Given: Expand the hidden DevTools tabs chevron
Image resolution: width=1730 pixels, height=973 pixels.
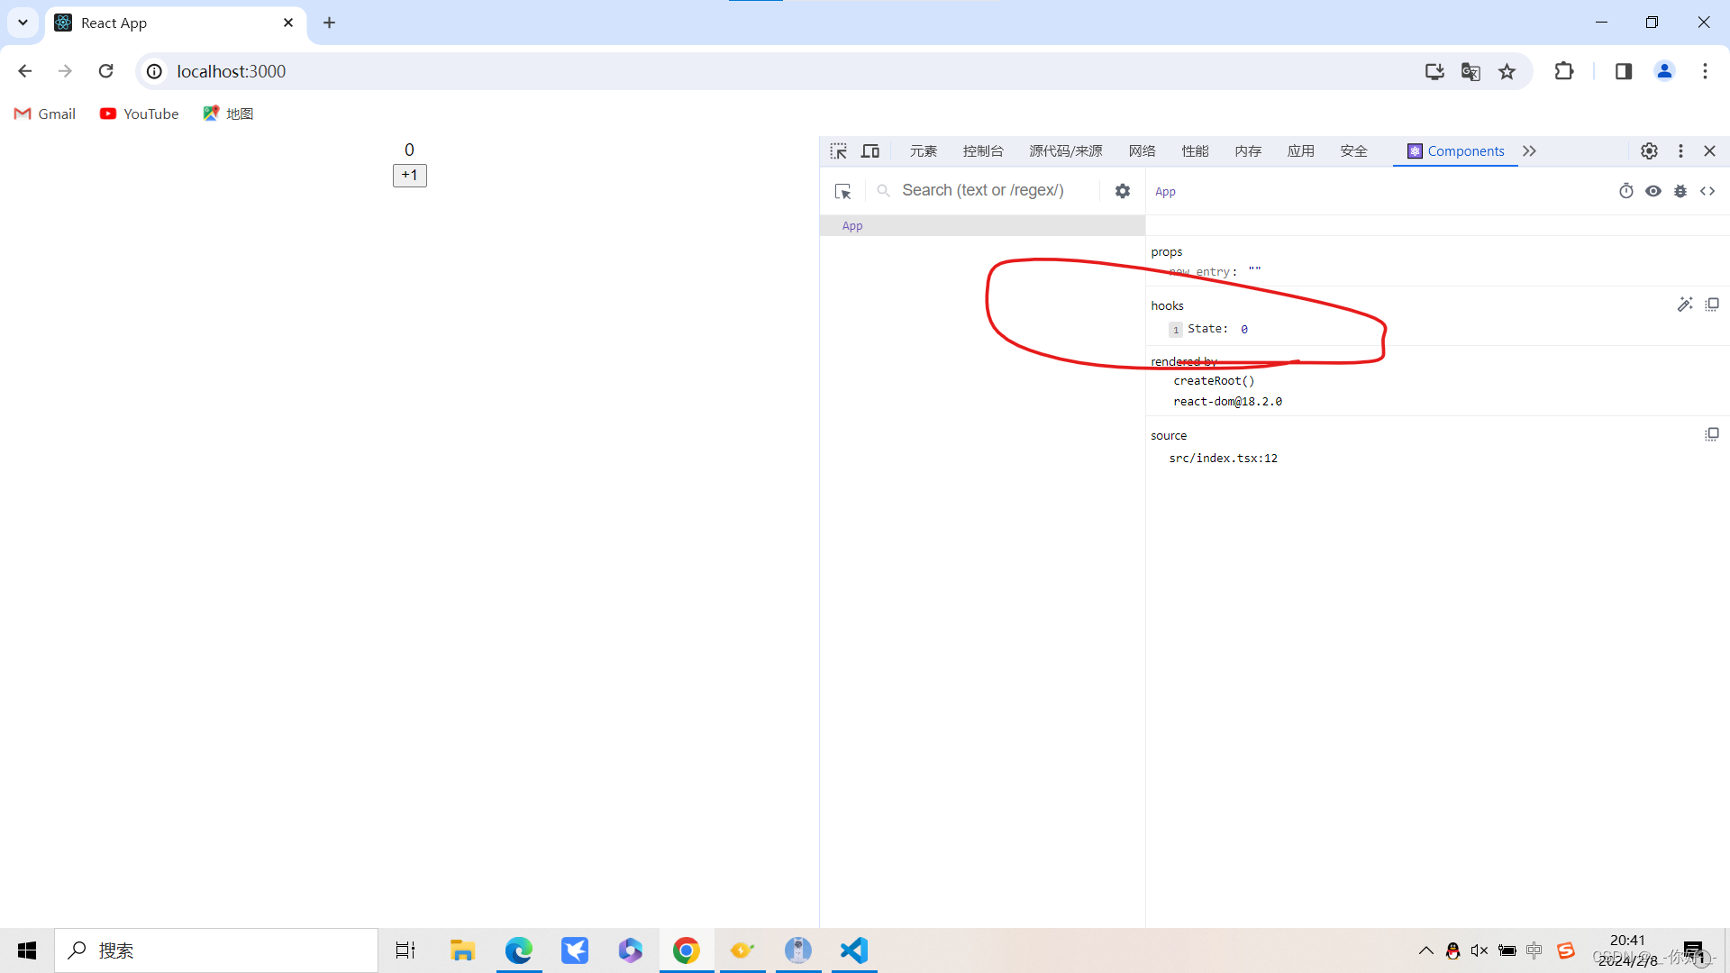Looking at the screenshot, I should (1529, 151).
